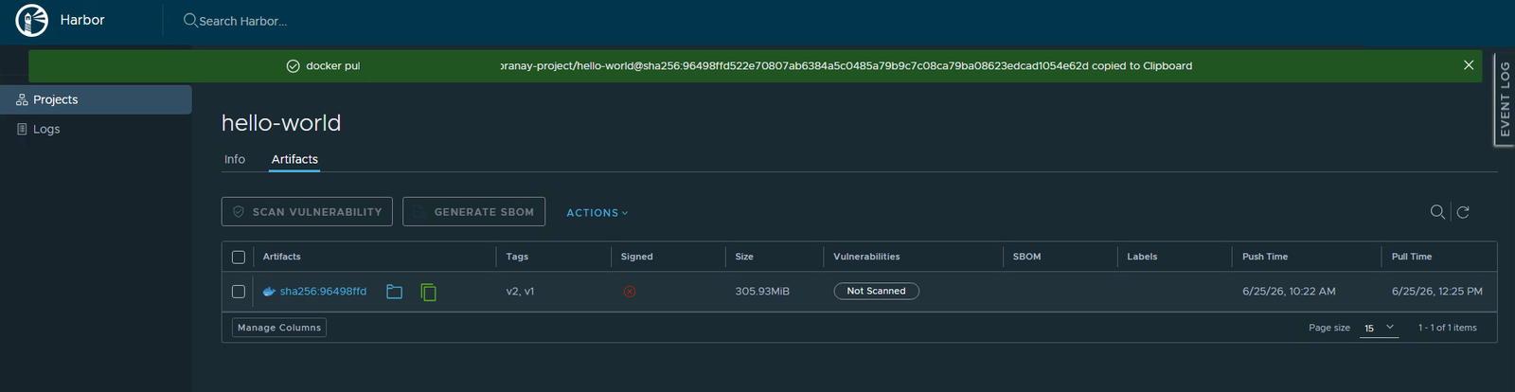This screenshot has height=392, width=1515.
Task: Dismiss the green copied-to-clipboard notification
Action: (1469, 65)
